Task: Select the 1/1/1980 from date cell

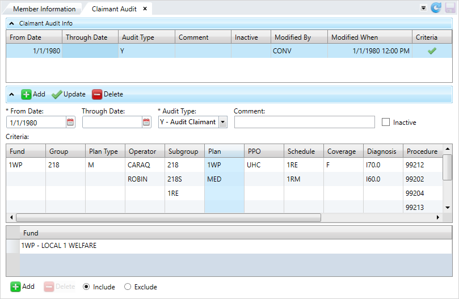Action: point(34,51)
